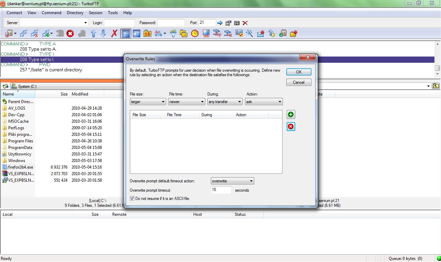Screen dimensions: 441x262
Task: Click the blue up arrow upload icon
Action: (x=93, y=33)
